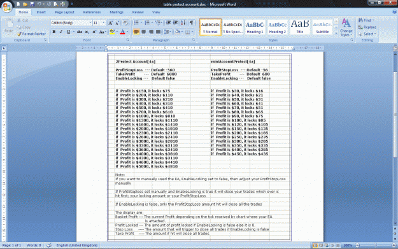Open the Review tab
The image size is (398, 249).
tap(138, 12)
